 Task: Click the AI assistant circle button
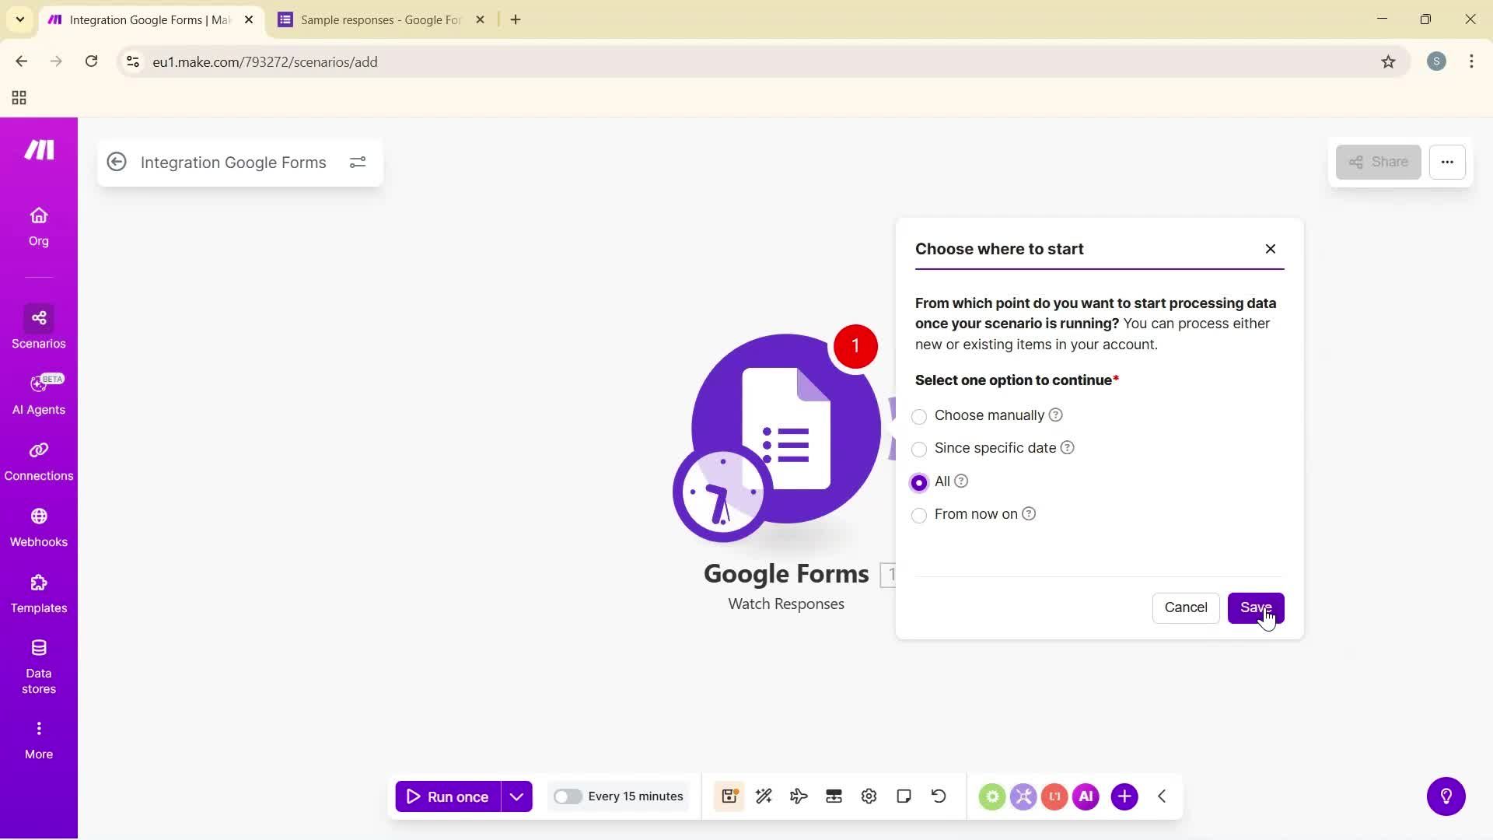[1086, 796]
